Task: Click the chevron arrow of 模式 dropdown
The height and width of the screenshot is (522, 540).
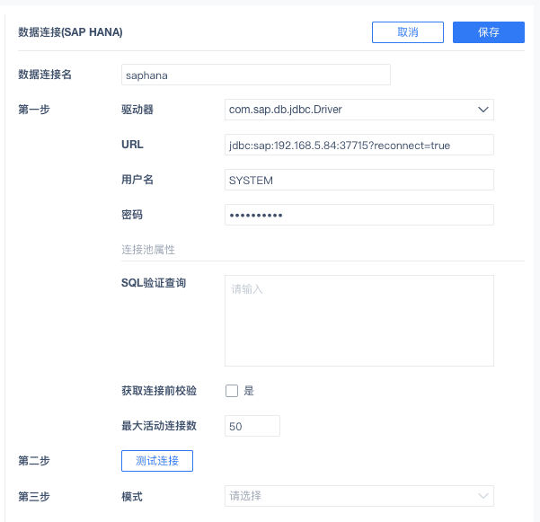Action: 483,496
